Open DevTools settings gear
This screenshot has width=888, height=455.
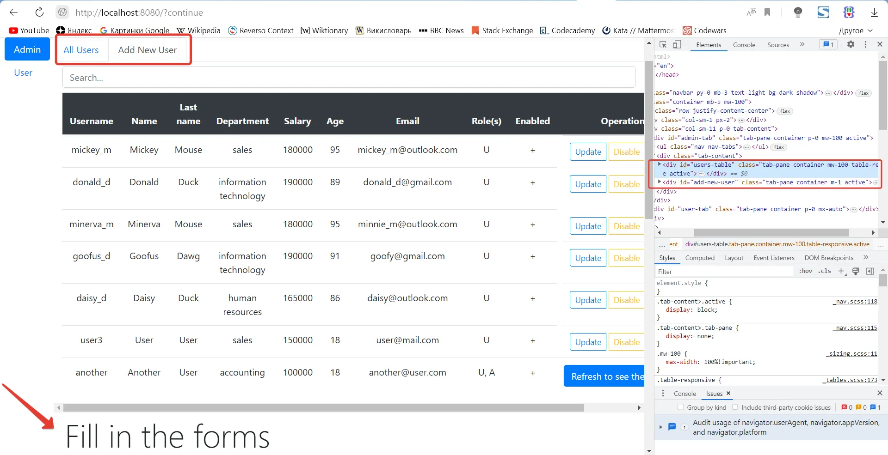click(x=851, y=44)
